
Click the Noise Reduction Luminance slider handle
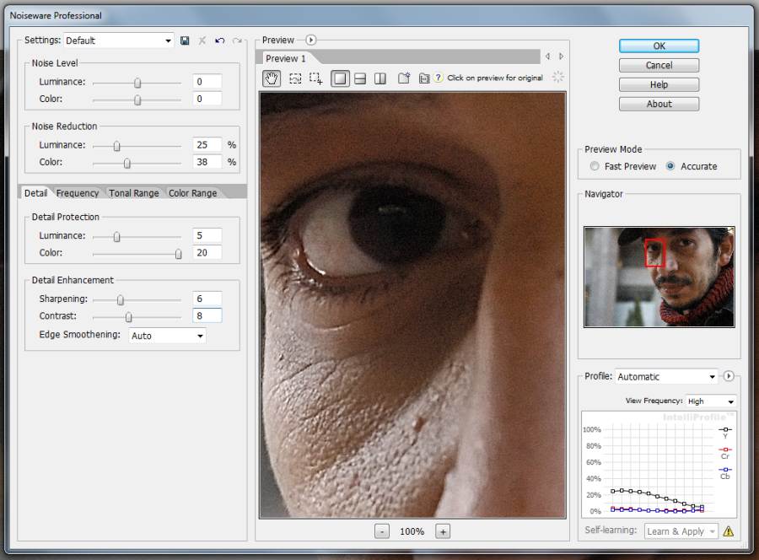coord(117,145)
